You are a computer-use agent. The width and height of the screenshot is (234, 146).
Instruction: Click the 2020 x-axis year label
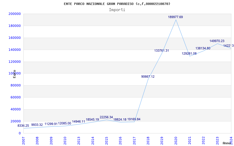click(x=176, y=141)
